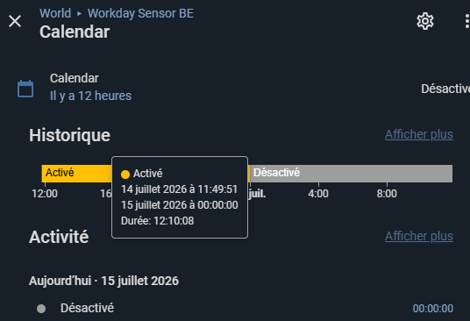Click the 00:00:00 activity time
The image size is (470, 321).
pos(433,309)
